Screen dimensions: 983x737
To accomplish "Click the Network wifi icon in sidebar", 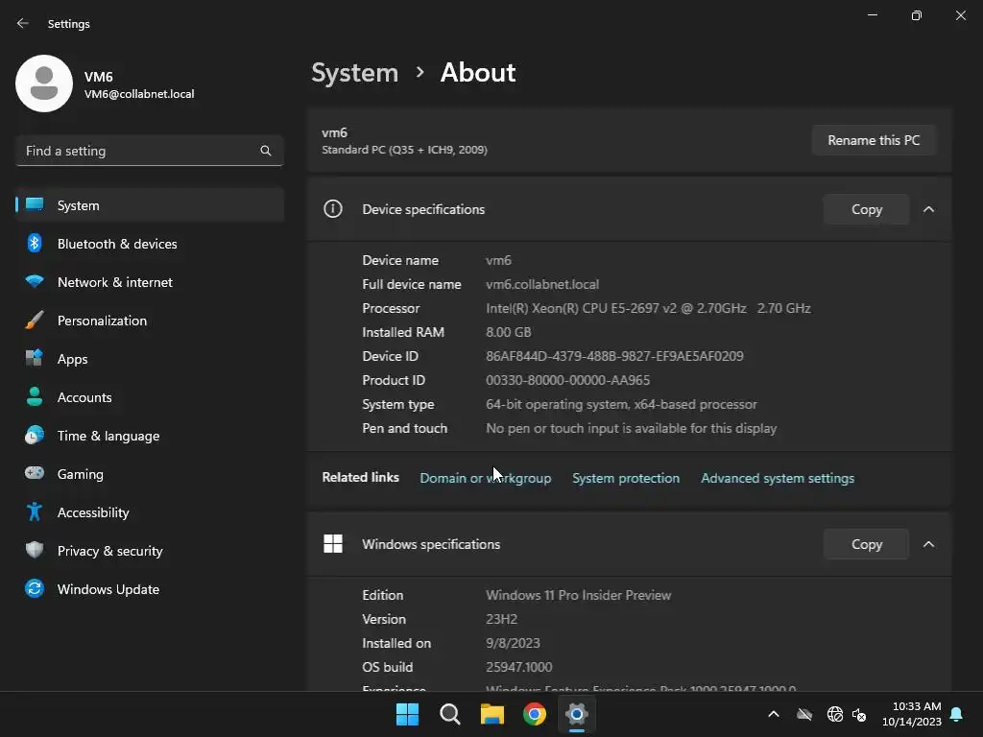I will click(x=35, y=281).
